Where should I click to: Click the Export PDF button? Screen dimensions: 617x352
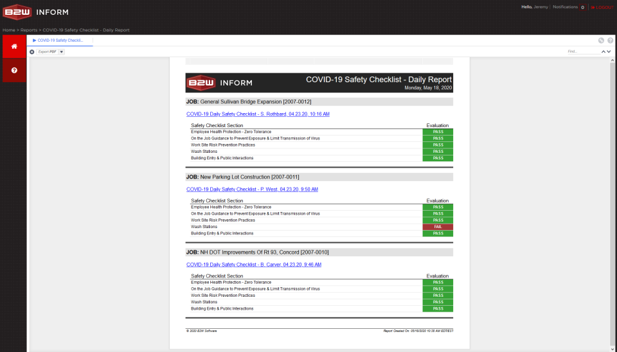[x=47, y=52]
